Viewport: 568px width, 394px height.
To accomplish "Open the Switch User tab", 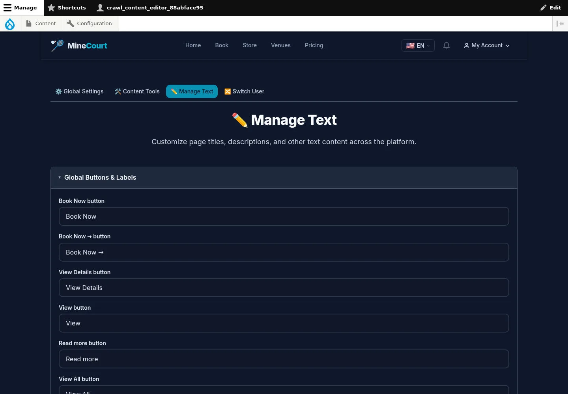I will coord(244,91).
